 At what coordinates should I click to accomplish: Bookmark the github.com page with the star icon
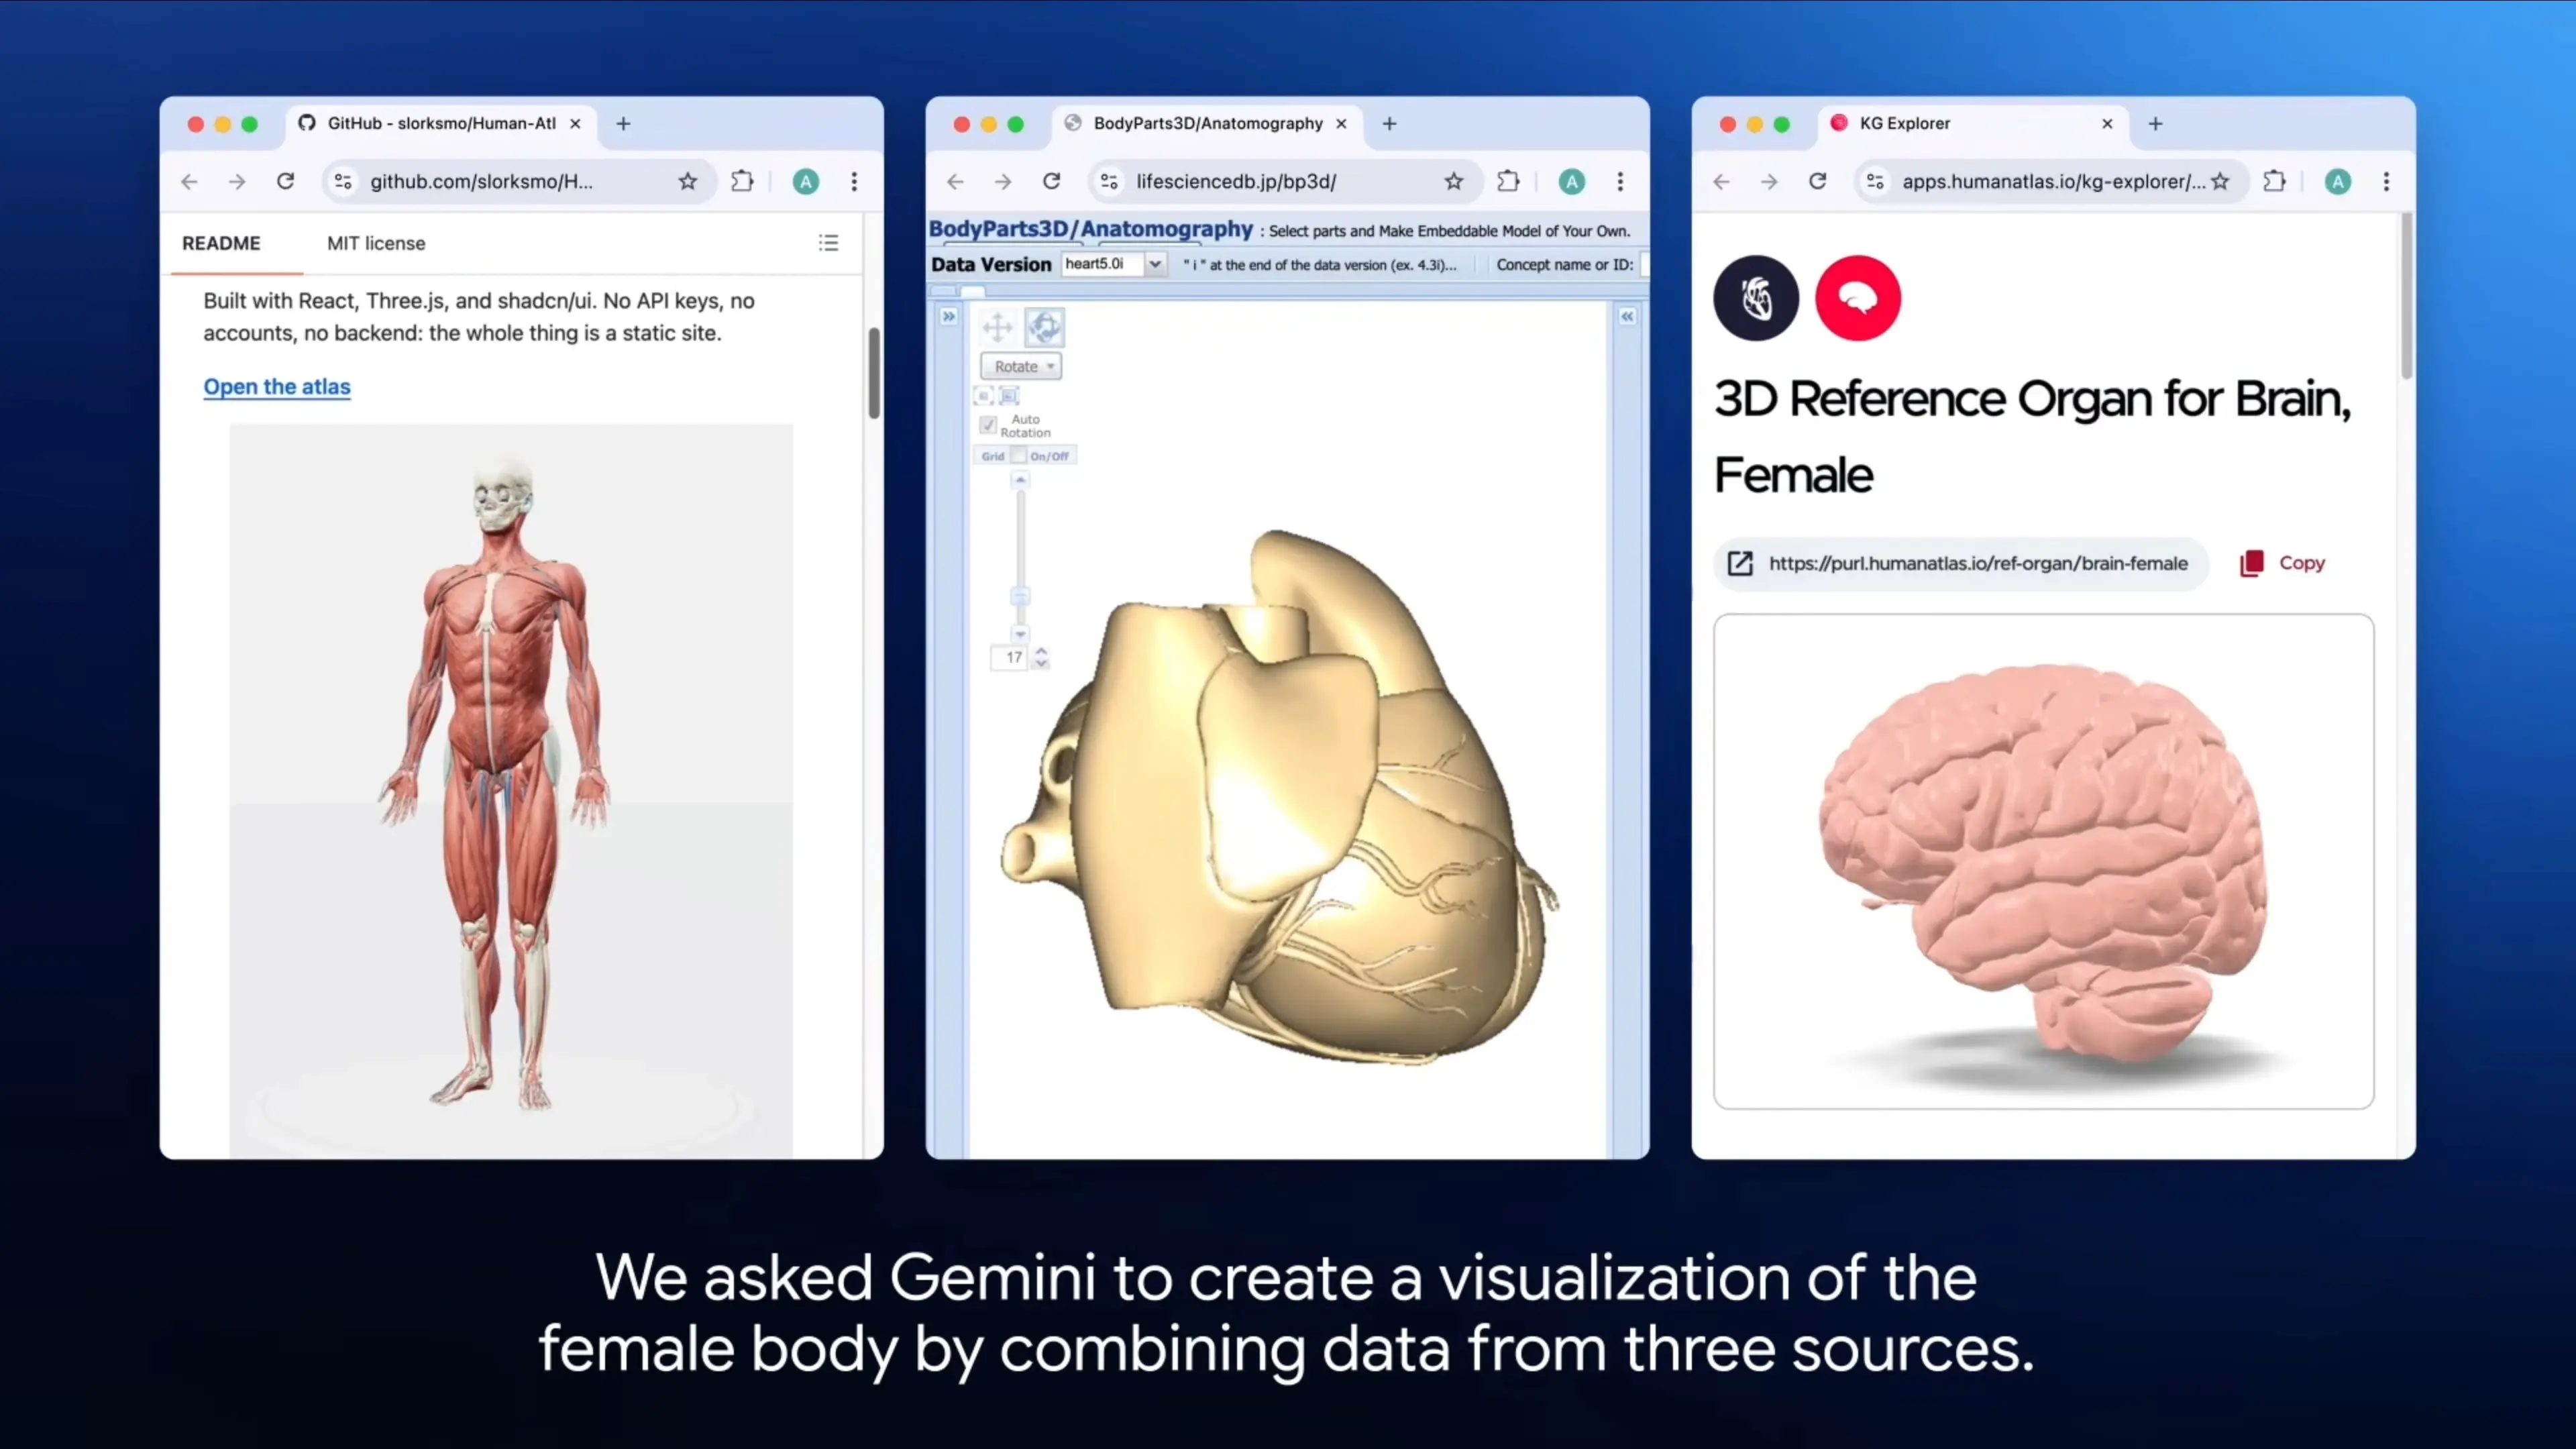[x=688, y=181]
